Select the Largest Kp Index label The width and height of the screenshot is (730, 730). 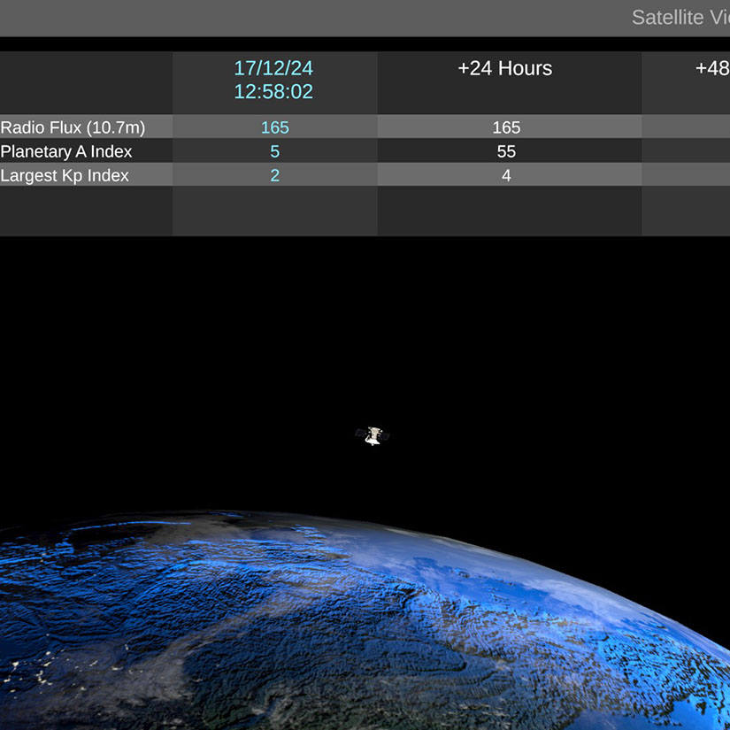[64, 175]
